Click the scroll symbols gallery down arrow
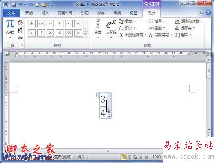This screenshot has width=214, height=163. [x=86, y=28]
